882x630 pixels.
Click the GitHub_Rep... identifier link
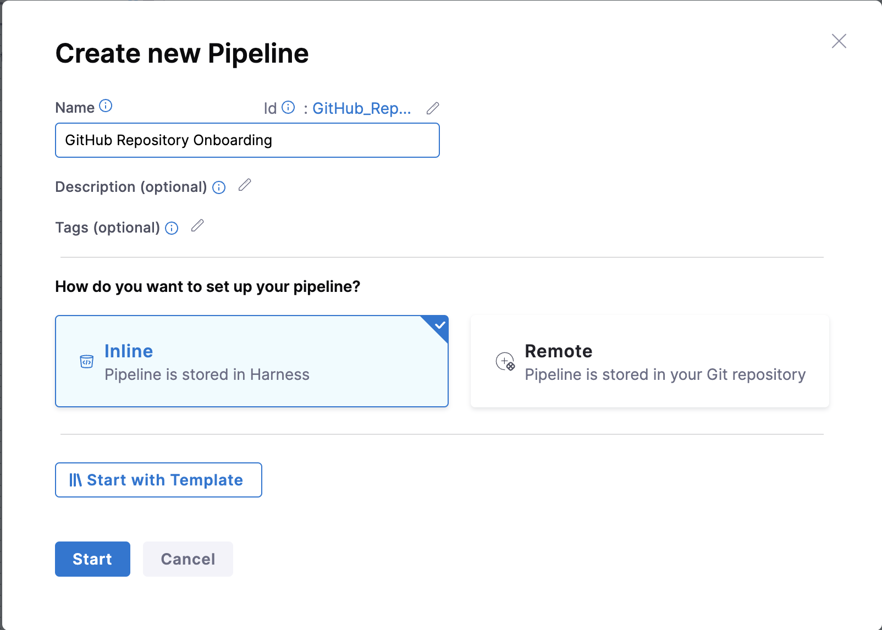tap(361, 108)
